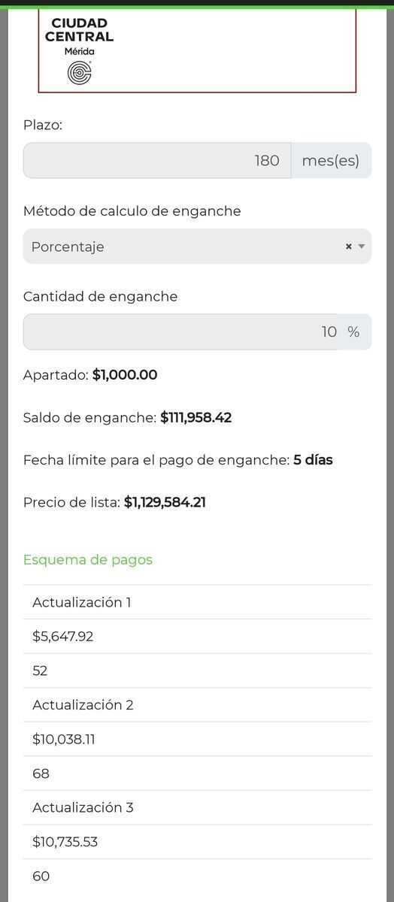Select the Actualización 1 row

(x=197, y=602)
